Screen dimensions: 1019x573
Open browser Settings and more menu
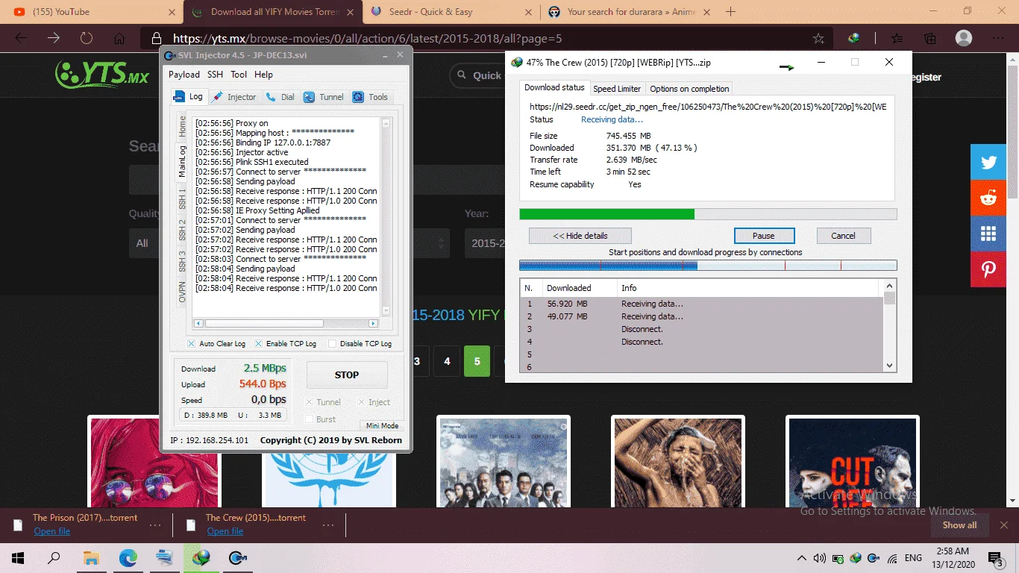pos(998,38)
